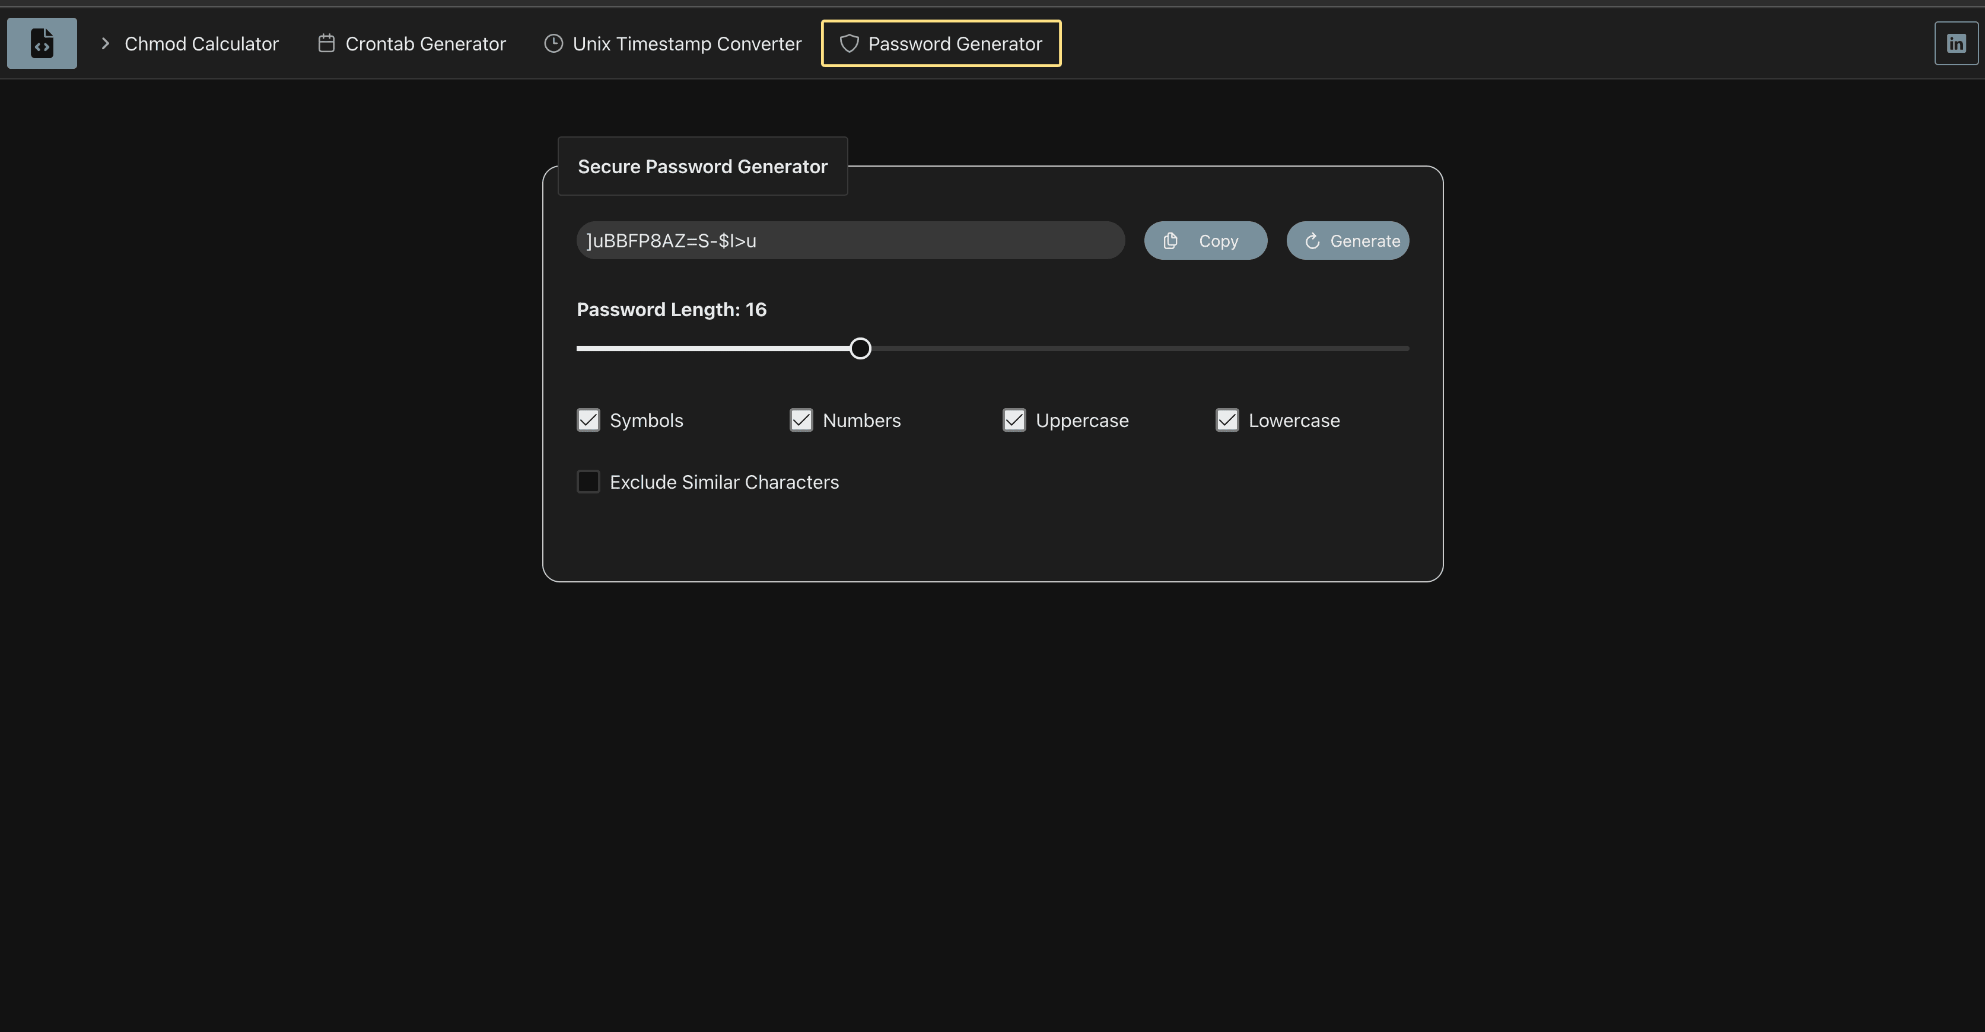Screen dimensions: 1985x1032
Task: Click the Copy button
Action: tap(1205, 240)
